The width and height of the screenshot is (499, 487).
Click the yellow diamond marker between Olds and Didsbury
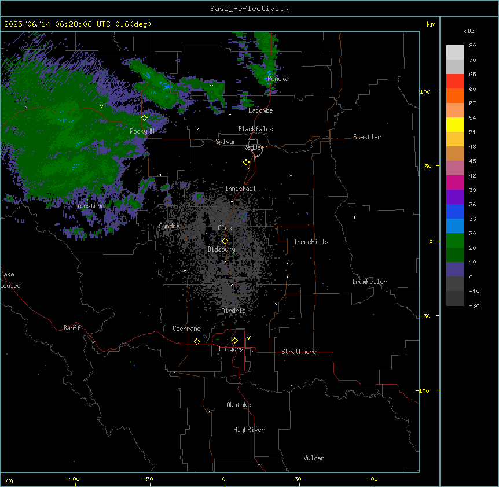(225, 241)
